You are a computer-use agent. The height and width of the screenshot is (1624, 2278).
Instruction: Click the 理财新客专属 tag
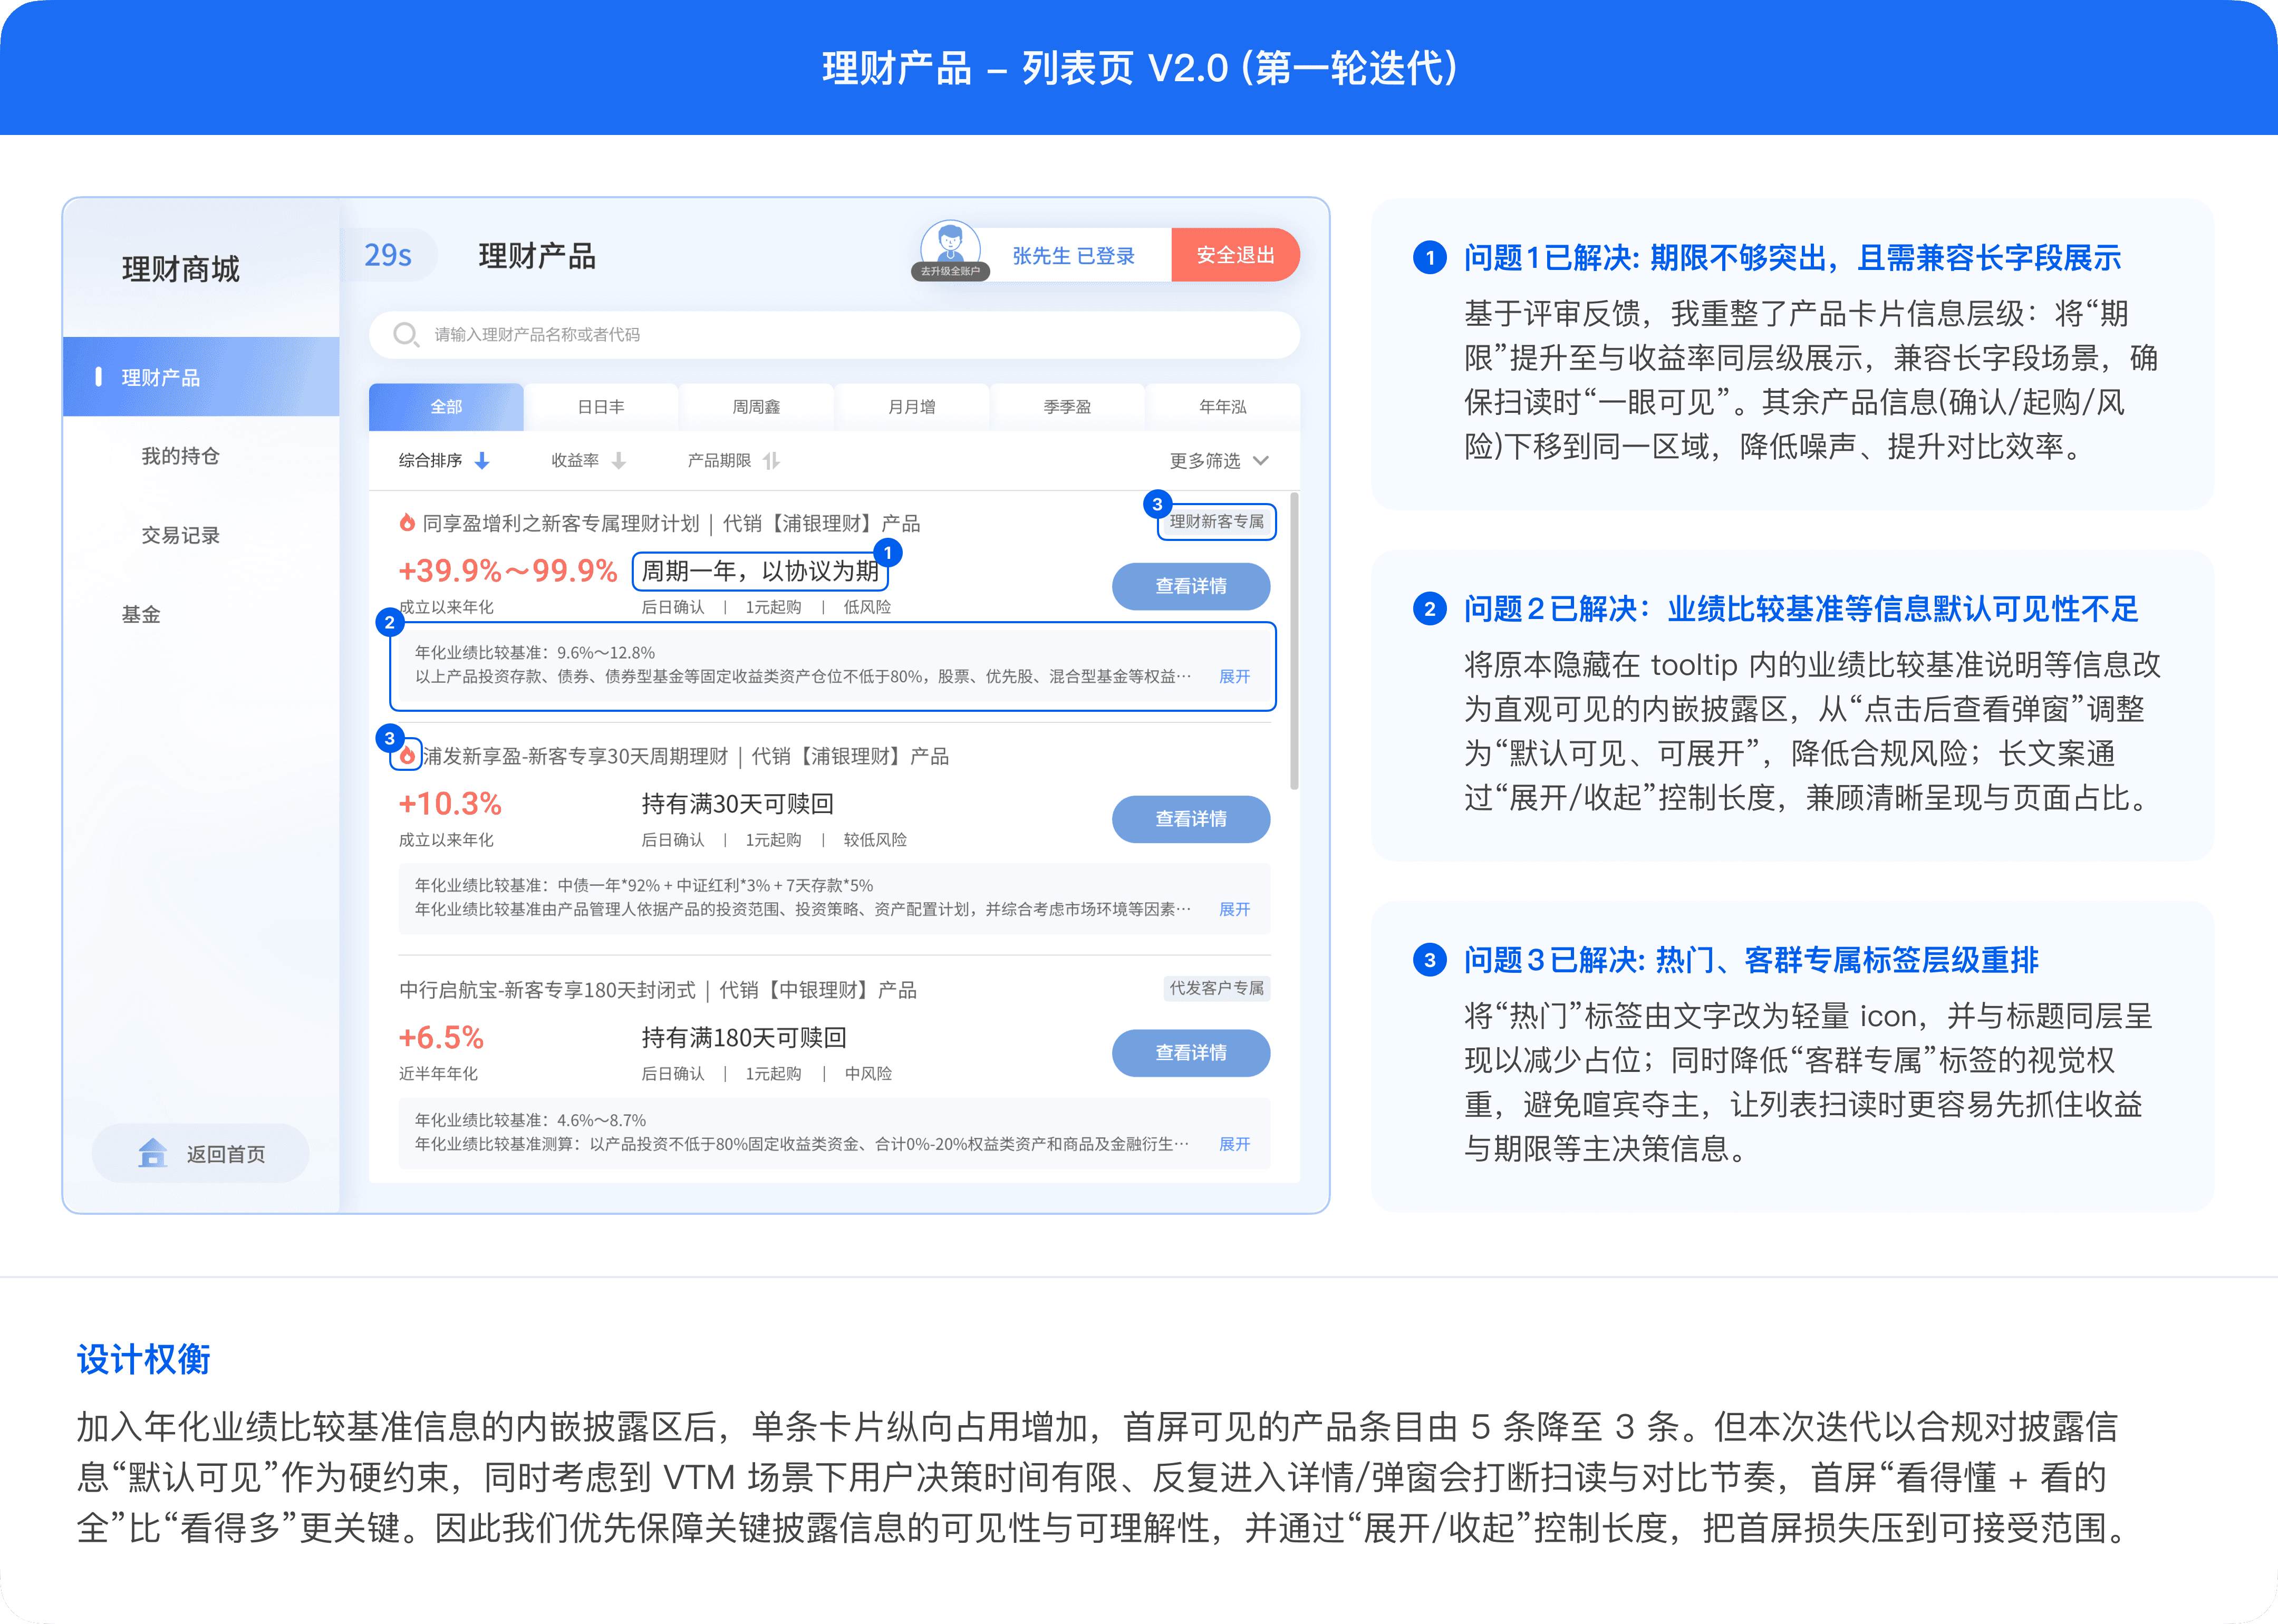[1216, 522]
